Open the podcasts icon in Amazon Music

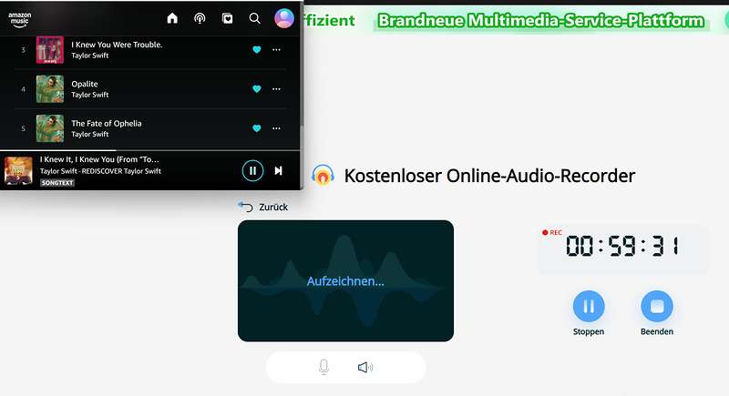click(x=200, y=18)
